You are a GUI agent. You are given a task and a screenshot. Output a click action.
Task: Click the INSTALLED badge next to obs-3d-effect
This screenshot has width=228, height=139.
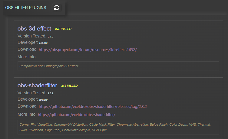click(63, 29)
